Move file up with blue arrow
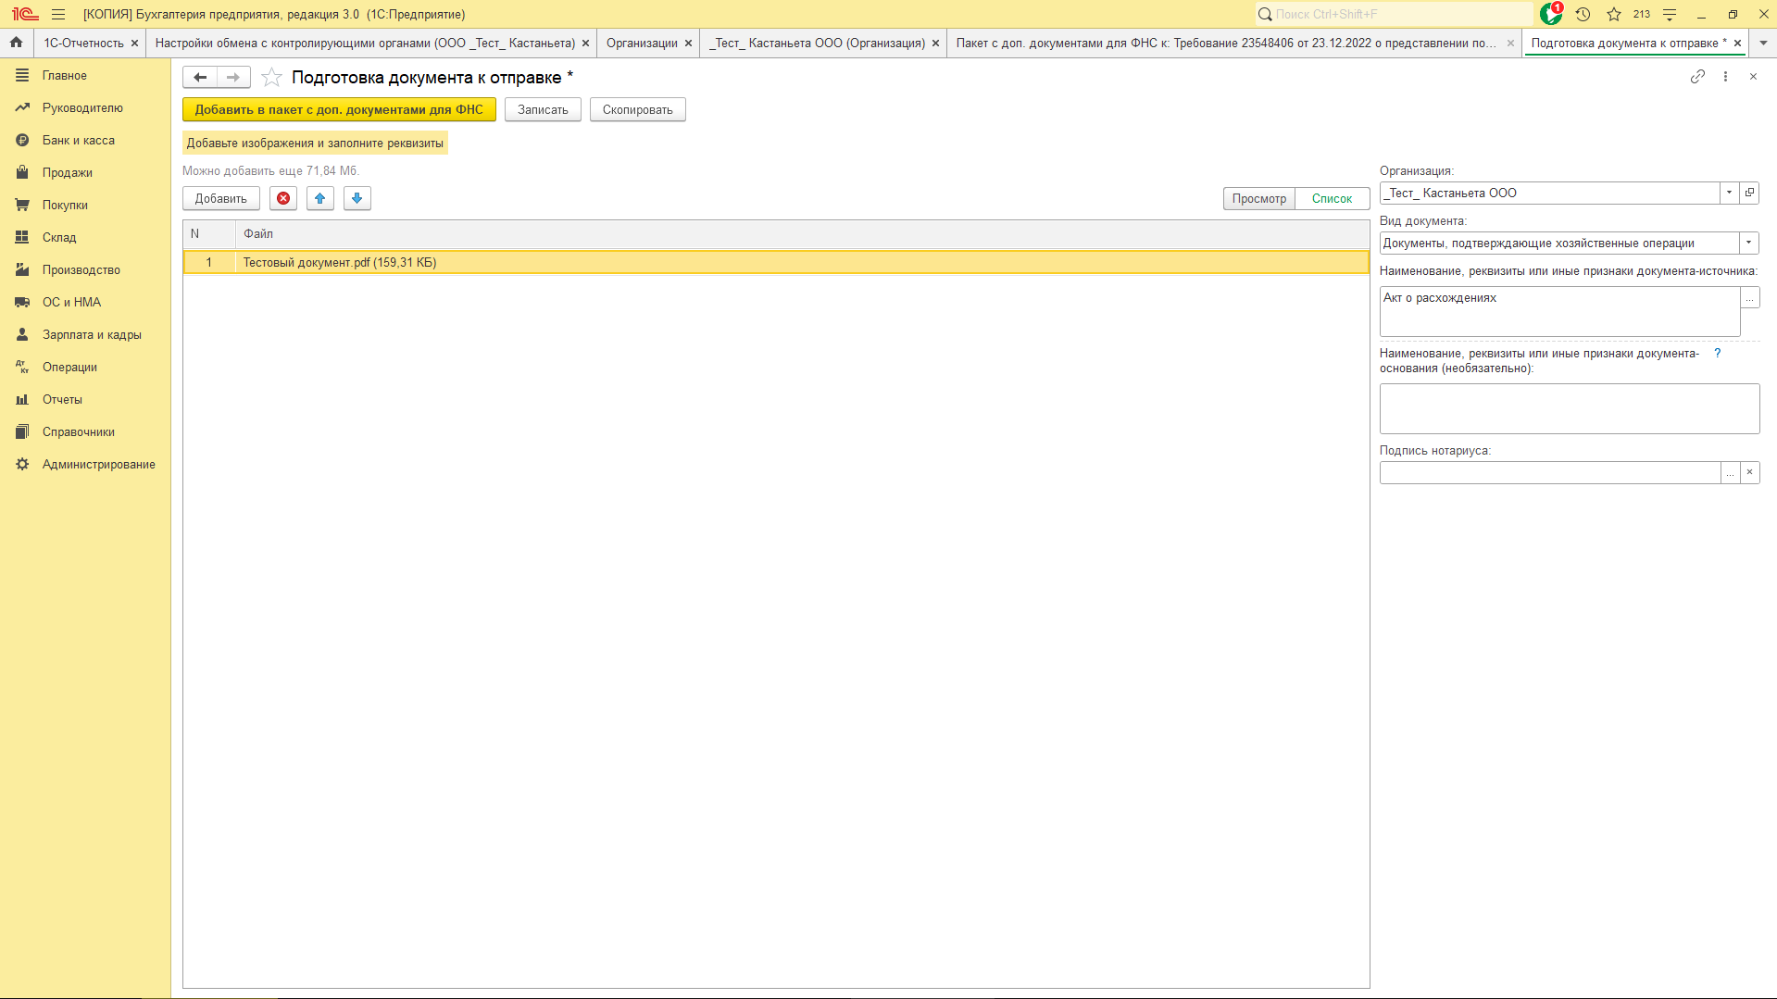This screenshot has width=1777, height=999. 320,198
